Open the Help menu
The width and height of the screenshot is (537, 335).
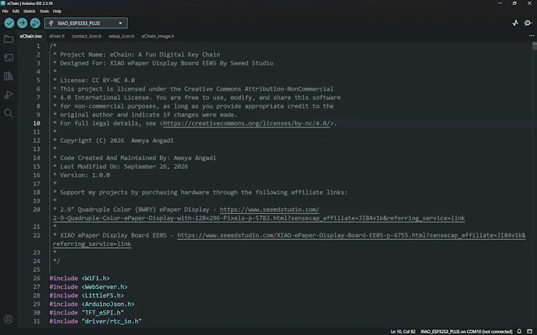tap(57, 12)
